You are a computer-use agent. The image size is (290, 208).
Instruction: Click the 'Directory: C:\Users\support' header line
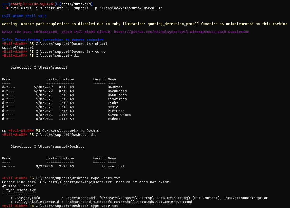point(39,67)
